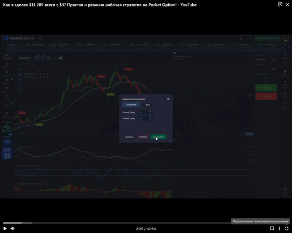Open Экспресс сделки in the right sidebar
Image resolution: width=292 pixels, height=233 pixels.
[x=285, y=84]
